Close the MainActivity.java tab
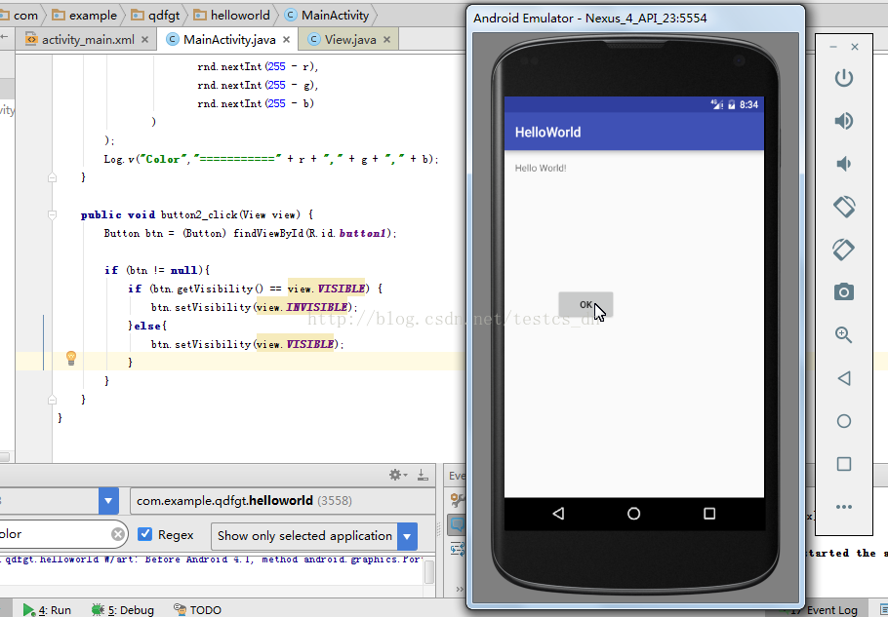This screenshot has width=888, height=617. pyautogui.click(x=287, y=40)
